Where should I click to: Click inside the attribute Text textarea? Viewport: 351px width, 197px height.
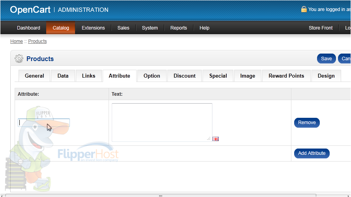coord(162,123)
